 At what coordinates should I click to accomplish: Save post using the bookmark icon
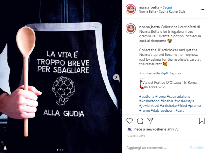point(202,121)
